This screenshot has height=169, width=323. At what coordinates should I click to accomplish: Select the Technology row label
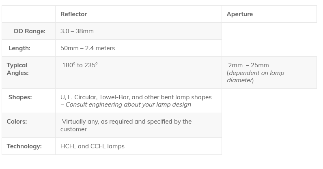pyautogui.click(x=24, y=146)
